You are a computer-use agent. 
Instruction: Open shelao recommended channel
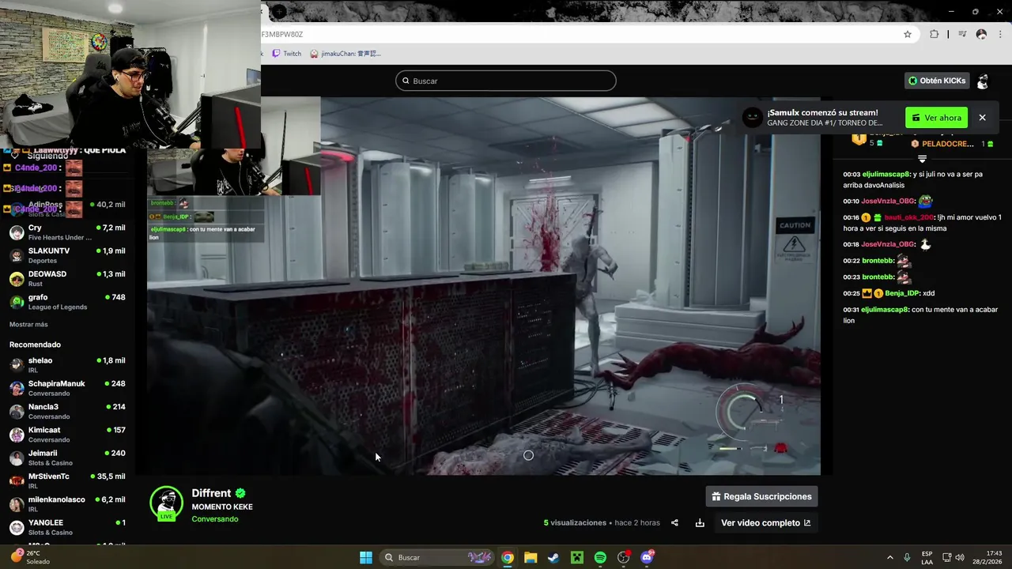67,365
